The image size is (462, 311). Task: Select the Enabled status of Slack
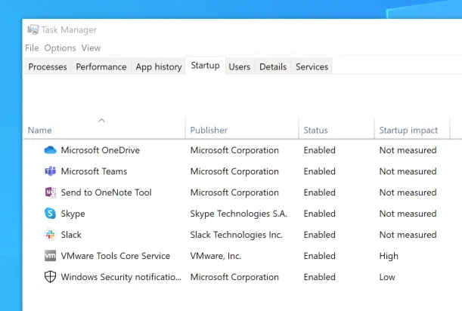click(320, 235)
